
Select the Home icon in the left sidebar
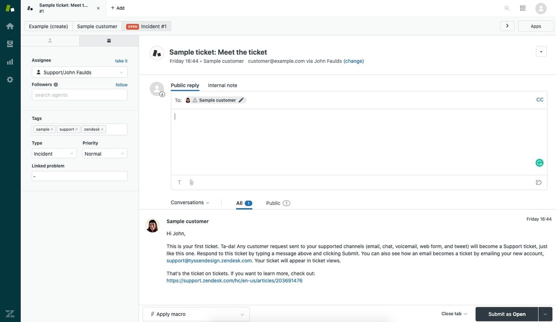pos(10,26)
